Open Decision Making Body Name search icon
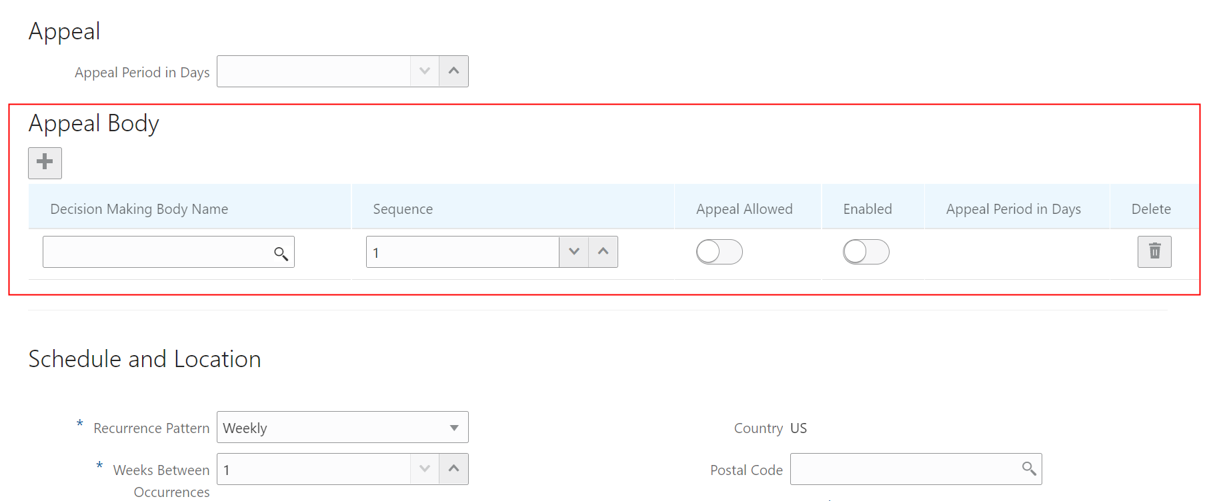 [281, 253]
